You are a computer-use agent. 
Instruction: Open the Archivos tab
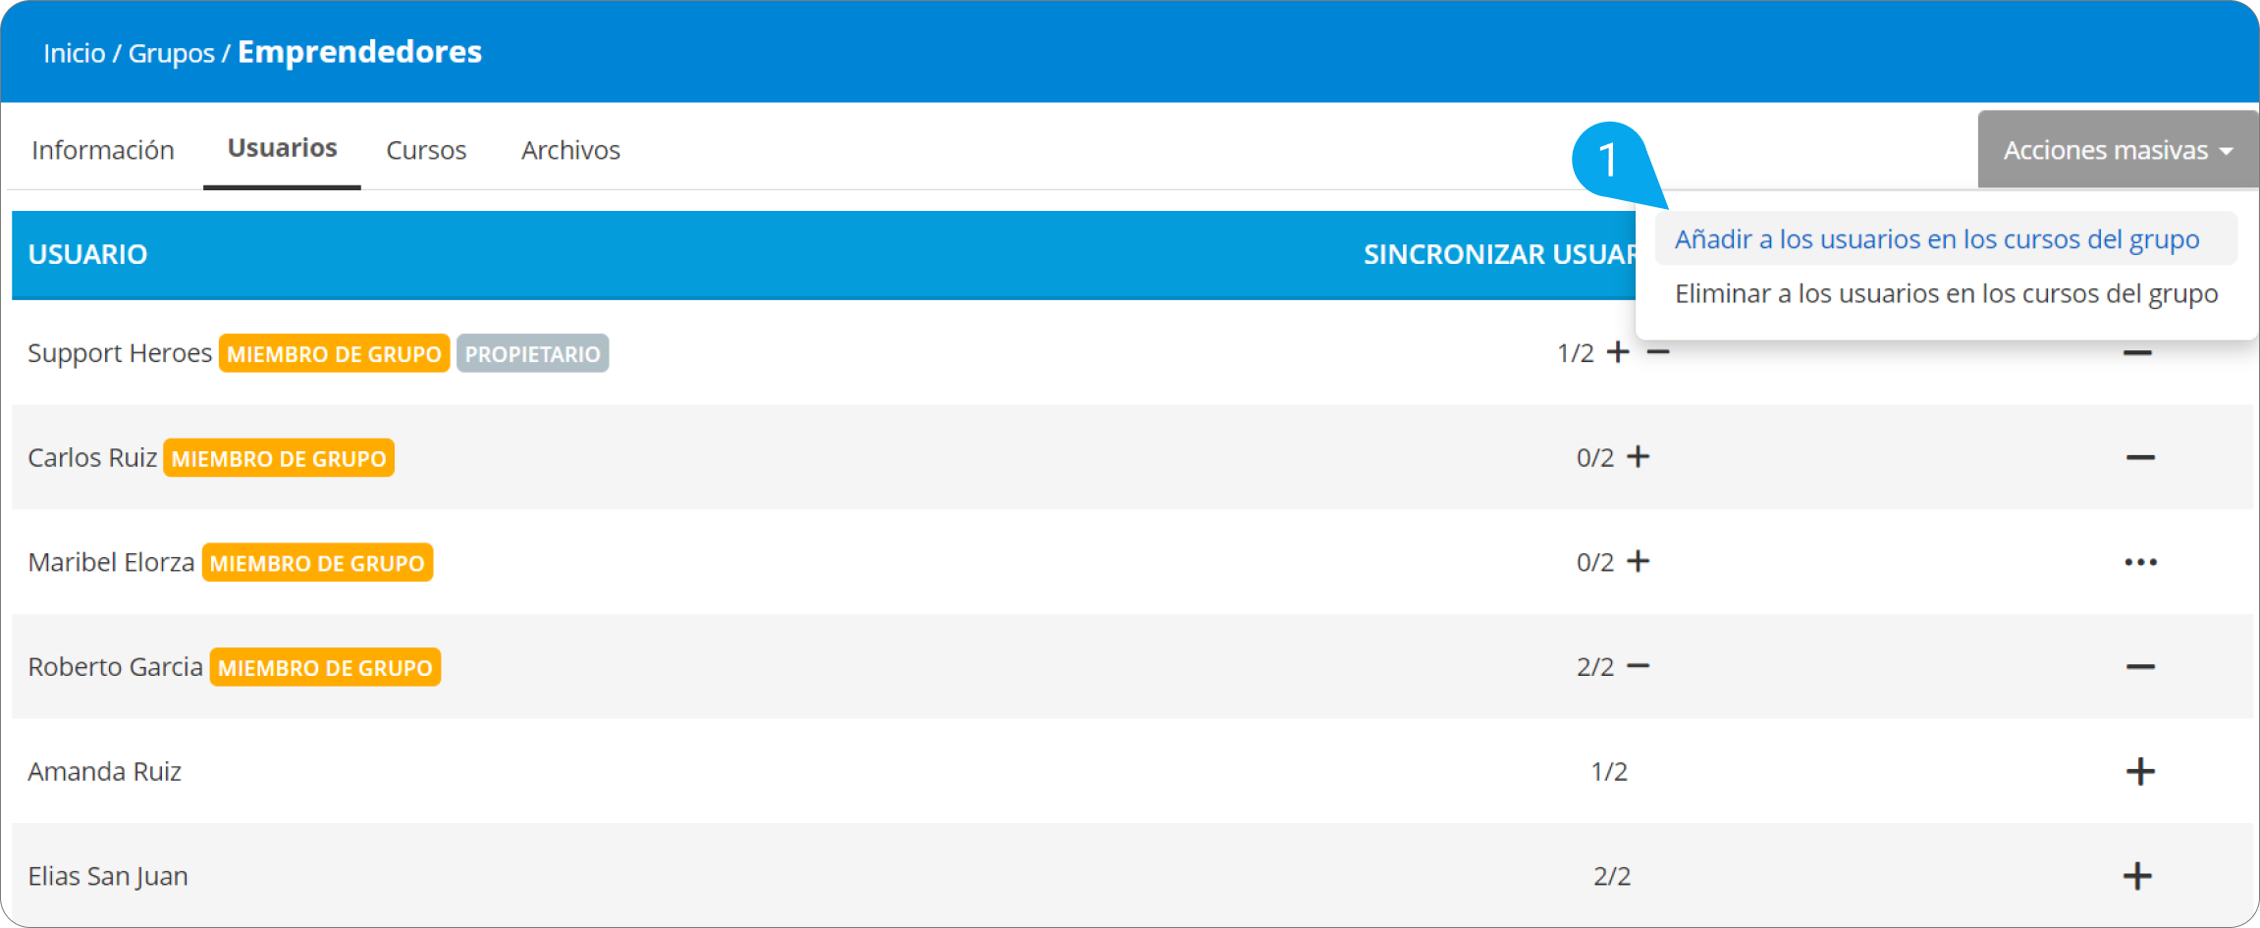[570, 150]
